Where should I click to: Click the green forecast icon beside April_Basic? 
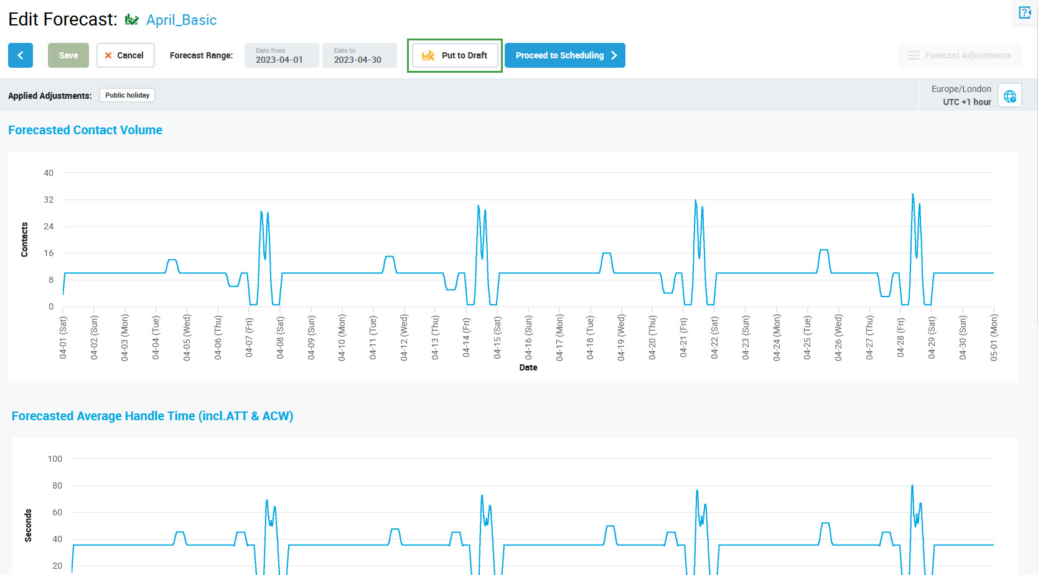tap(131, 20)
